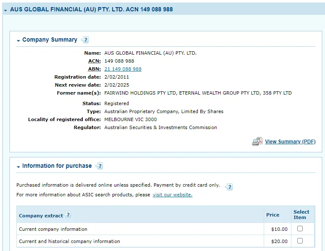Viewport: 325px width, 251px height.
Task: Click the Price column header
Action: (x=273, y=215)
